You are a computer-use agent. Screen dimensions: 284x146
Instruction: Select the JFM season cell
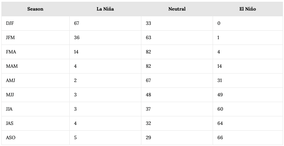[35, 37]
